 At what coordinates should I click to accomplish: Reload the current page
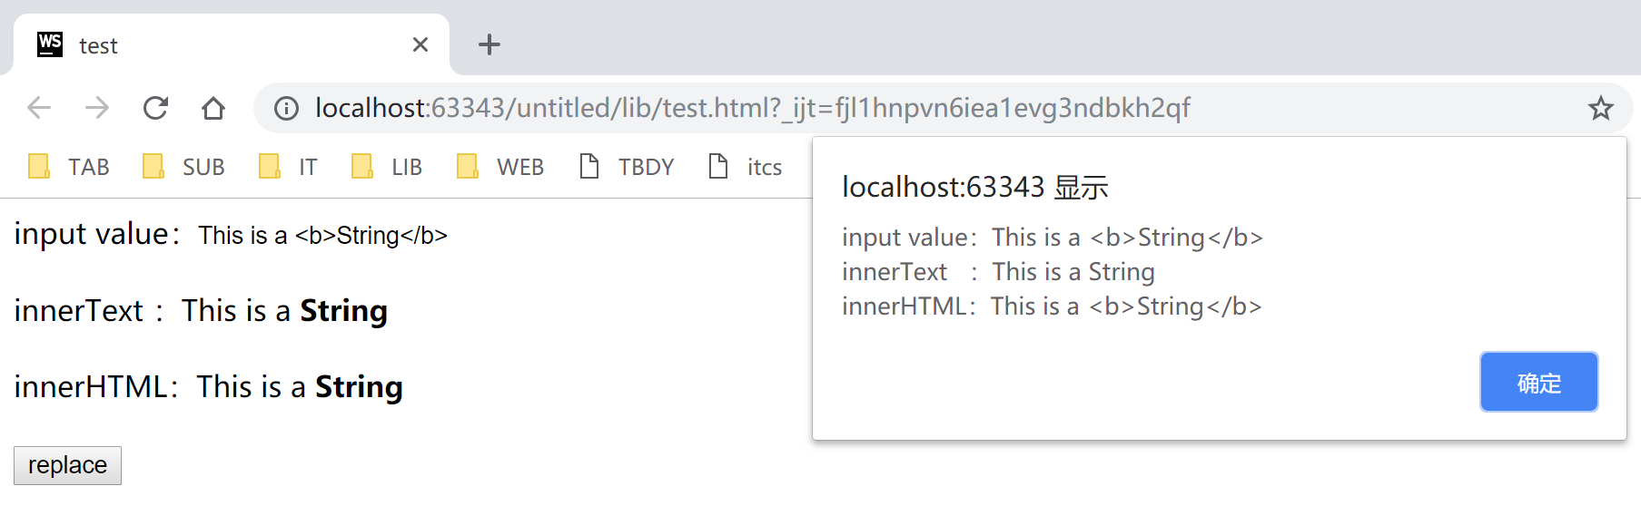pos(154,108)
